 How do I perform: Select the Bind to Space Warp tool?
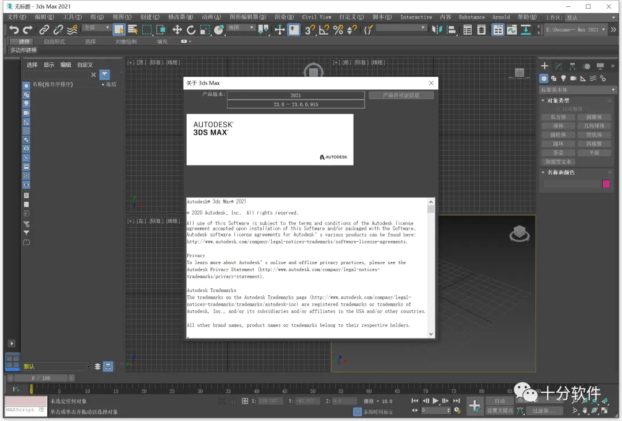tap(72, 30)
